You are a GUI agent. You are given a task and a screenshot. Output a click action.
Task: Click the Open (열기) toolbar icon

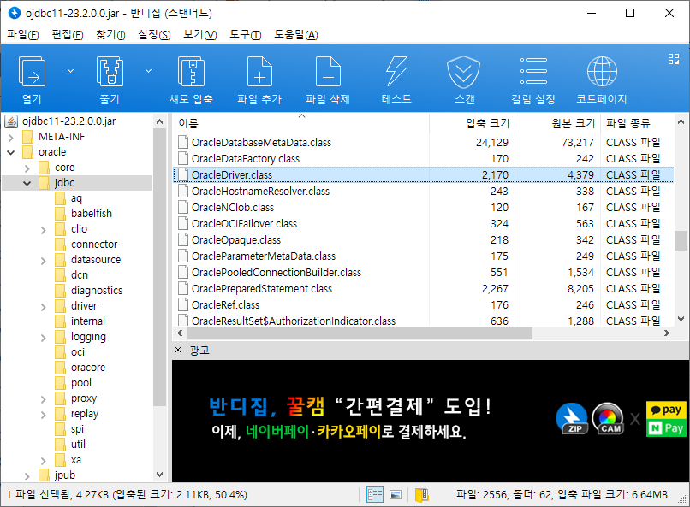[x=33, y=72]
